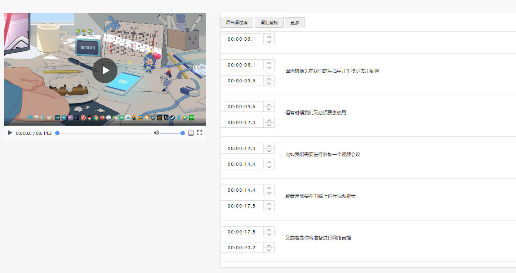The height and width of the screenshot is (273, 516).
Task: Click the start time field of the 因为摄像头 row
Action: point(242,65)
